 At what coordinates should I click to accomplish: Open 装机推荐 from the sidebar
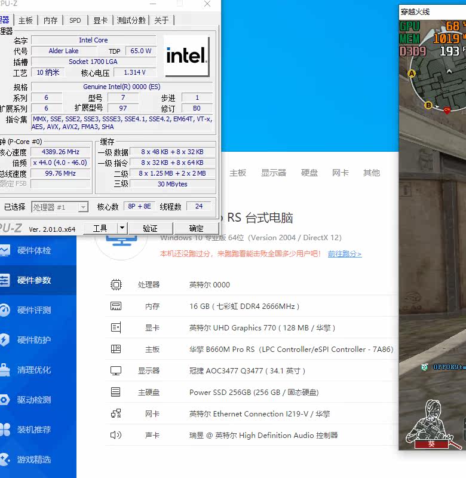click(33, 430)
